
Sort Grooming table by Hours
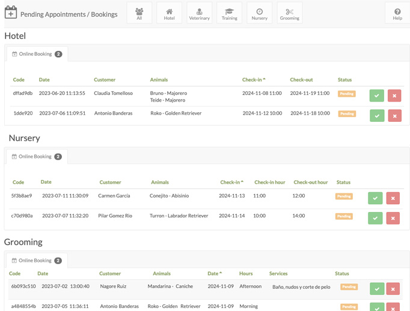coord(246,273)
